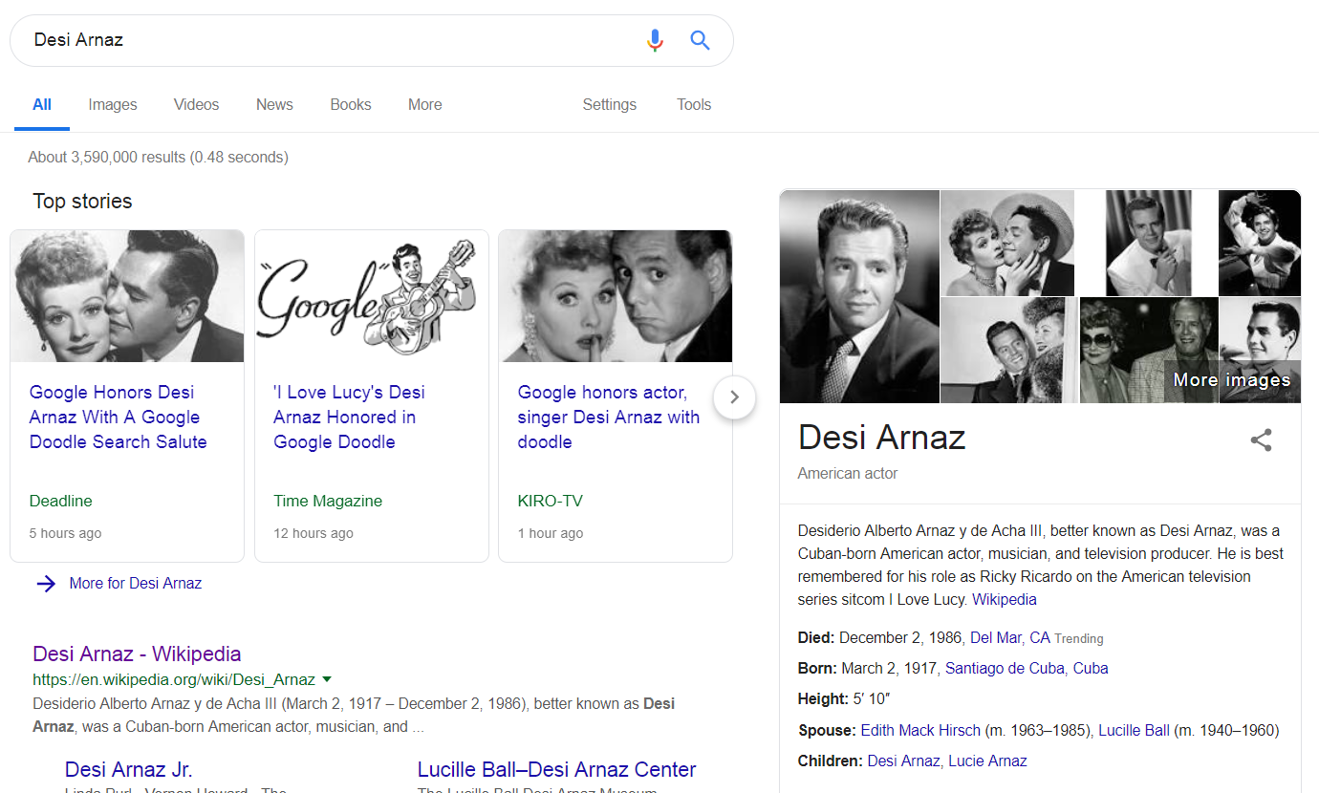The height and width of the screenshot is (793, 1319).
Task: Switch to the Videos tab
Action: pos(197,105)
